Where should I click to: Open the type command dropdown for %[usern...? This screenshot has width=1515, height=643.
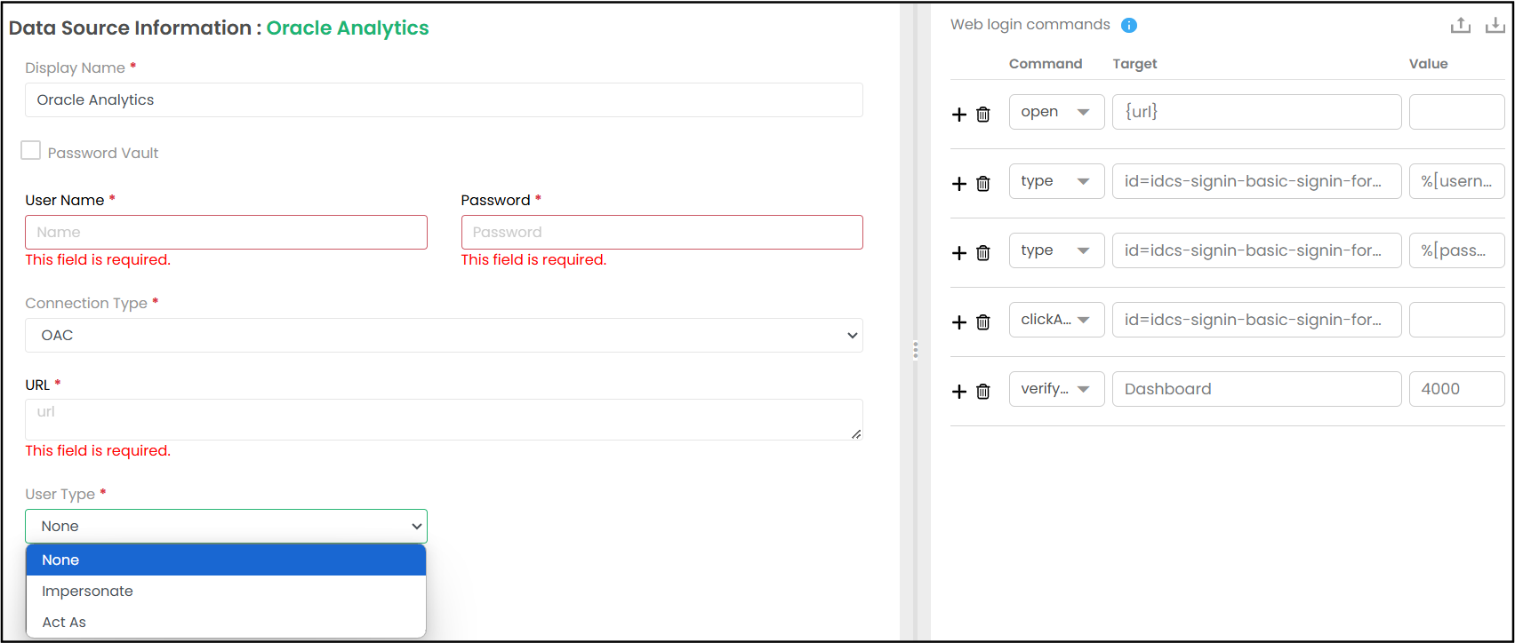click(x=1056, y=181)
